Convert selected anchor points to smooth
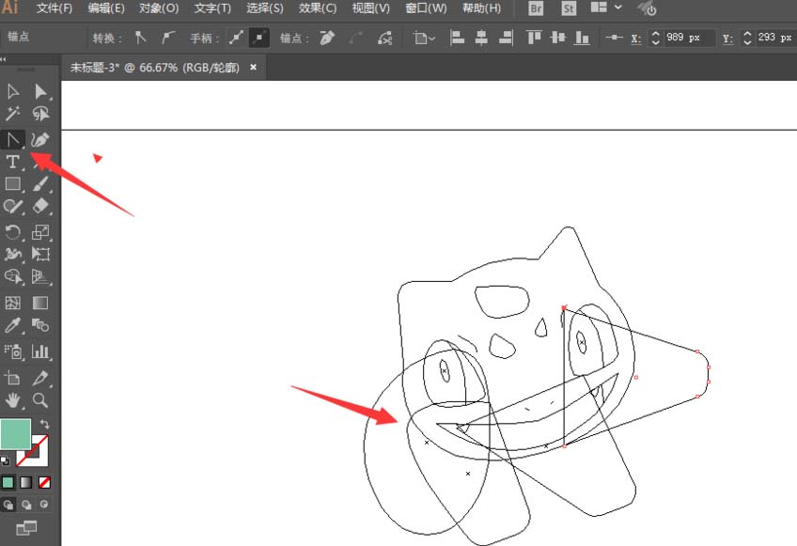This screenshot has width=797, height=546. [x=167, y=38]
